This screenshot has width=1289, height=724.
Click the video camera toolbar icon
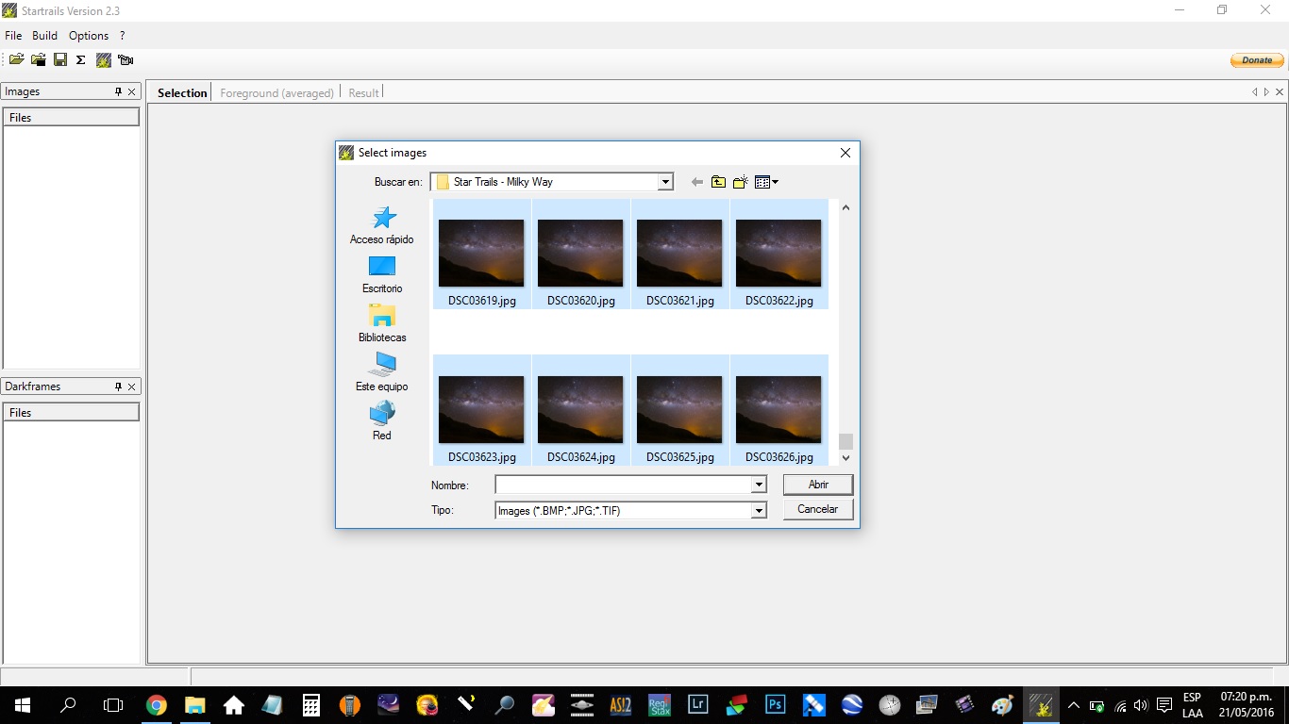[x=126, y=59]
